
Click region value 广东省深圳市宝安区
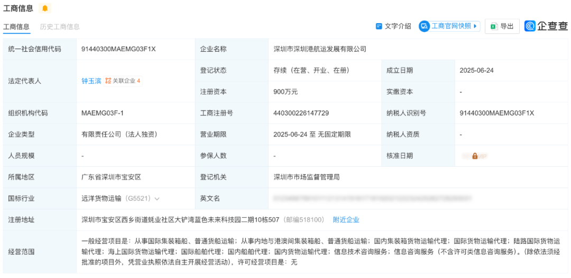coord(111,177)
